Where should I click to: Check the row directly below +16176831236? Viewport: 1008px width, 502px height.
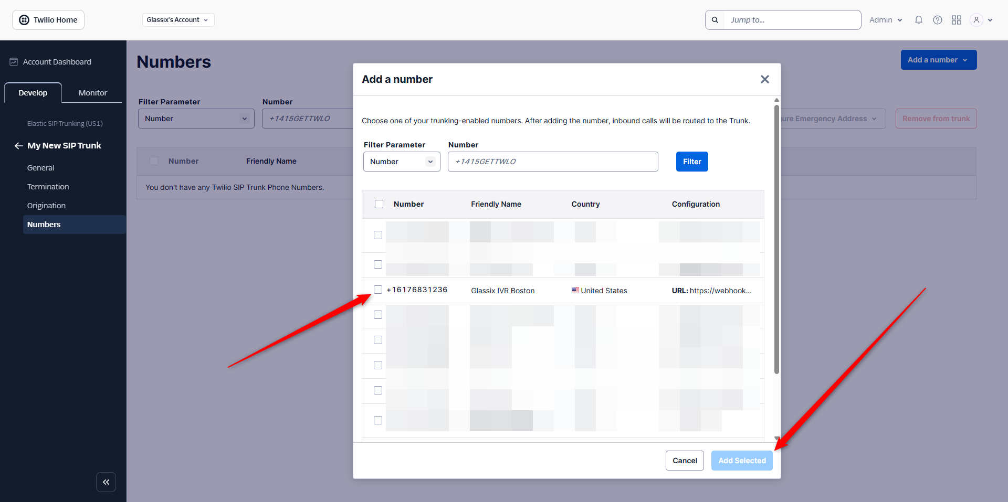[378, 315]
